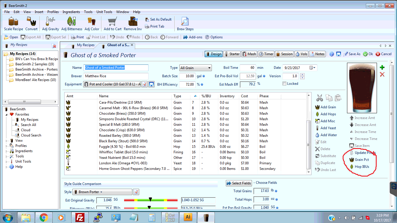Open the Vols tab
The height and width of the screenshot is (223, 397).
301,54
